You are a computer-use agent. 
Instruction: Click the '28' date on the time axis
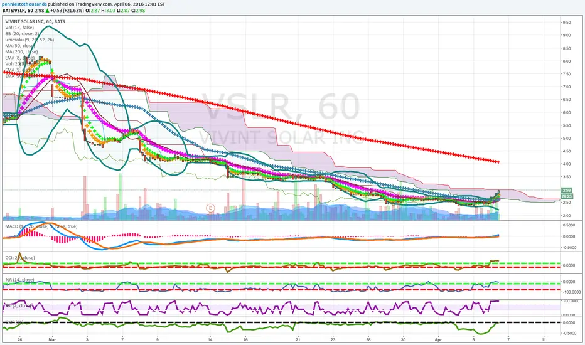click(368, 340)
